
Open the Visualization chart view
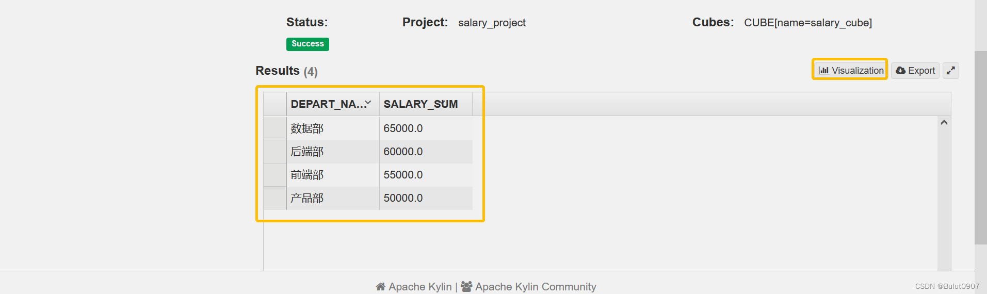851,71
